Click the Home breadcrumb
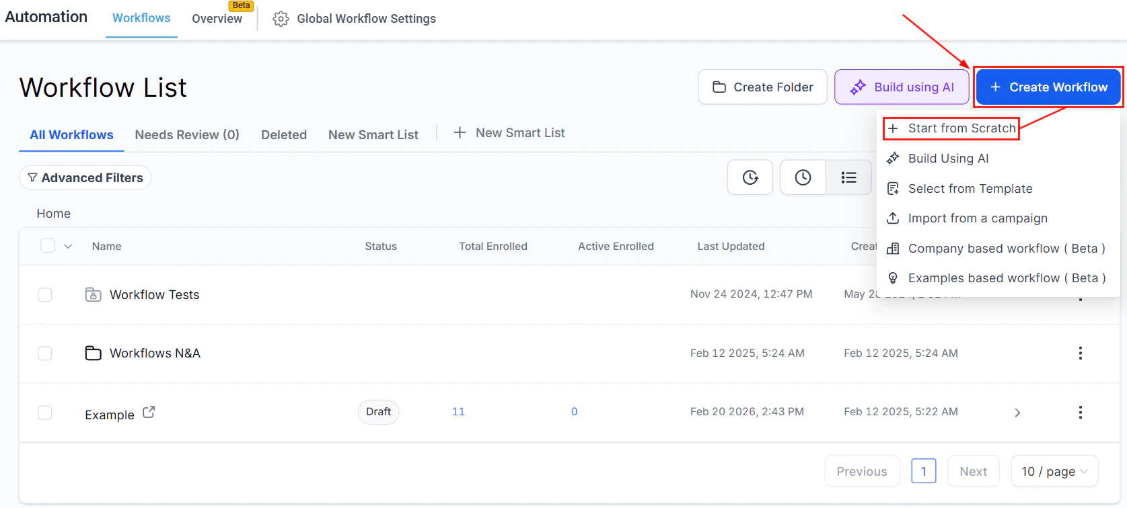The height and width of the screenshot is (508, 1127). click(54, 214)
